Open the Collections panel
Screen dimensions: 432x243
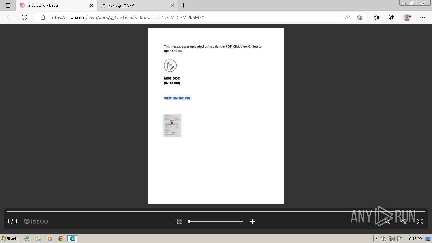pos(391,17)
